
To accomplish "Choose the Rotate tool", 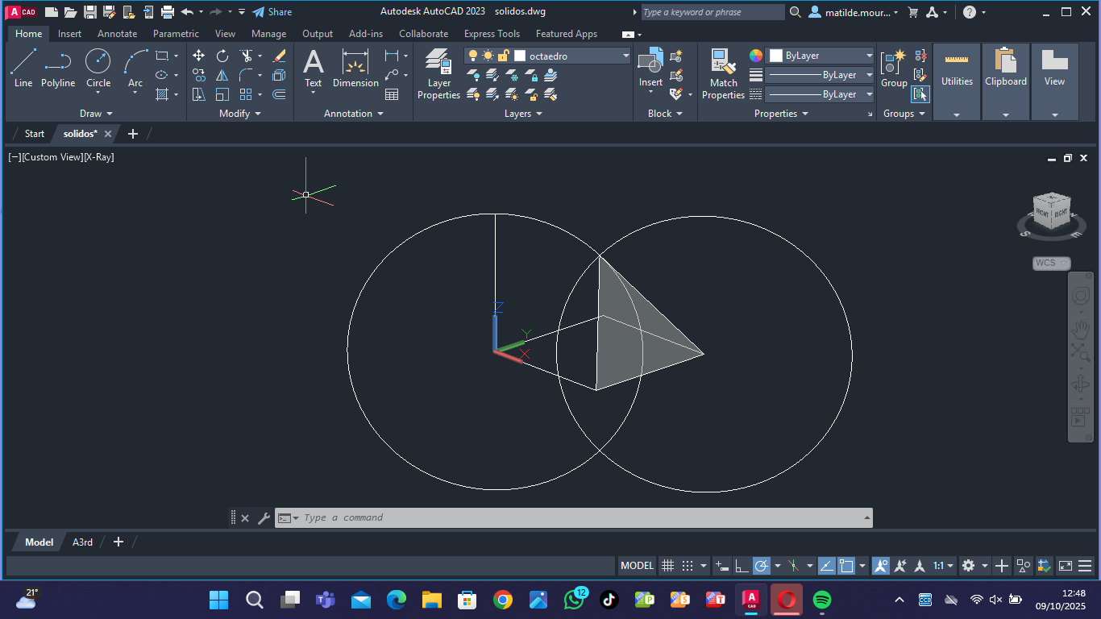I will 222,56.
